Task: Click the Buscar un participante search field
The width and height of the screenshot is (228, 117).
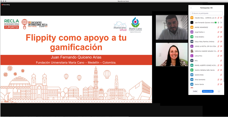Action: point(207,13)
